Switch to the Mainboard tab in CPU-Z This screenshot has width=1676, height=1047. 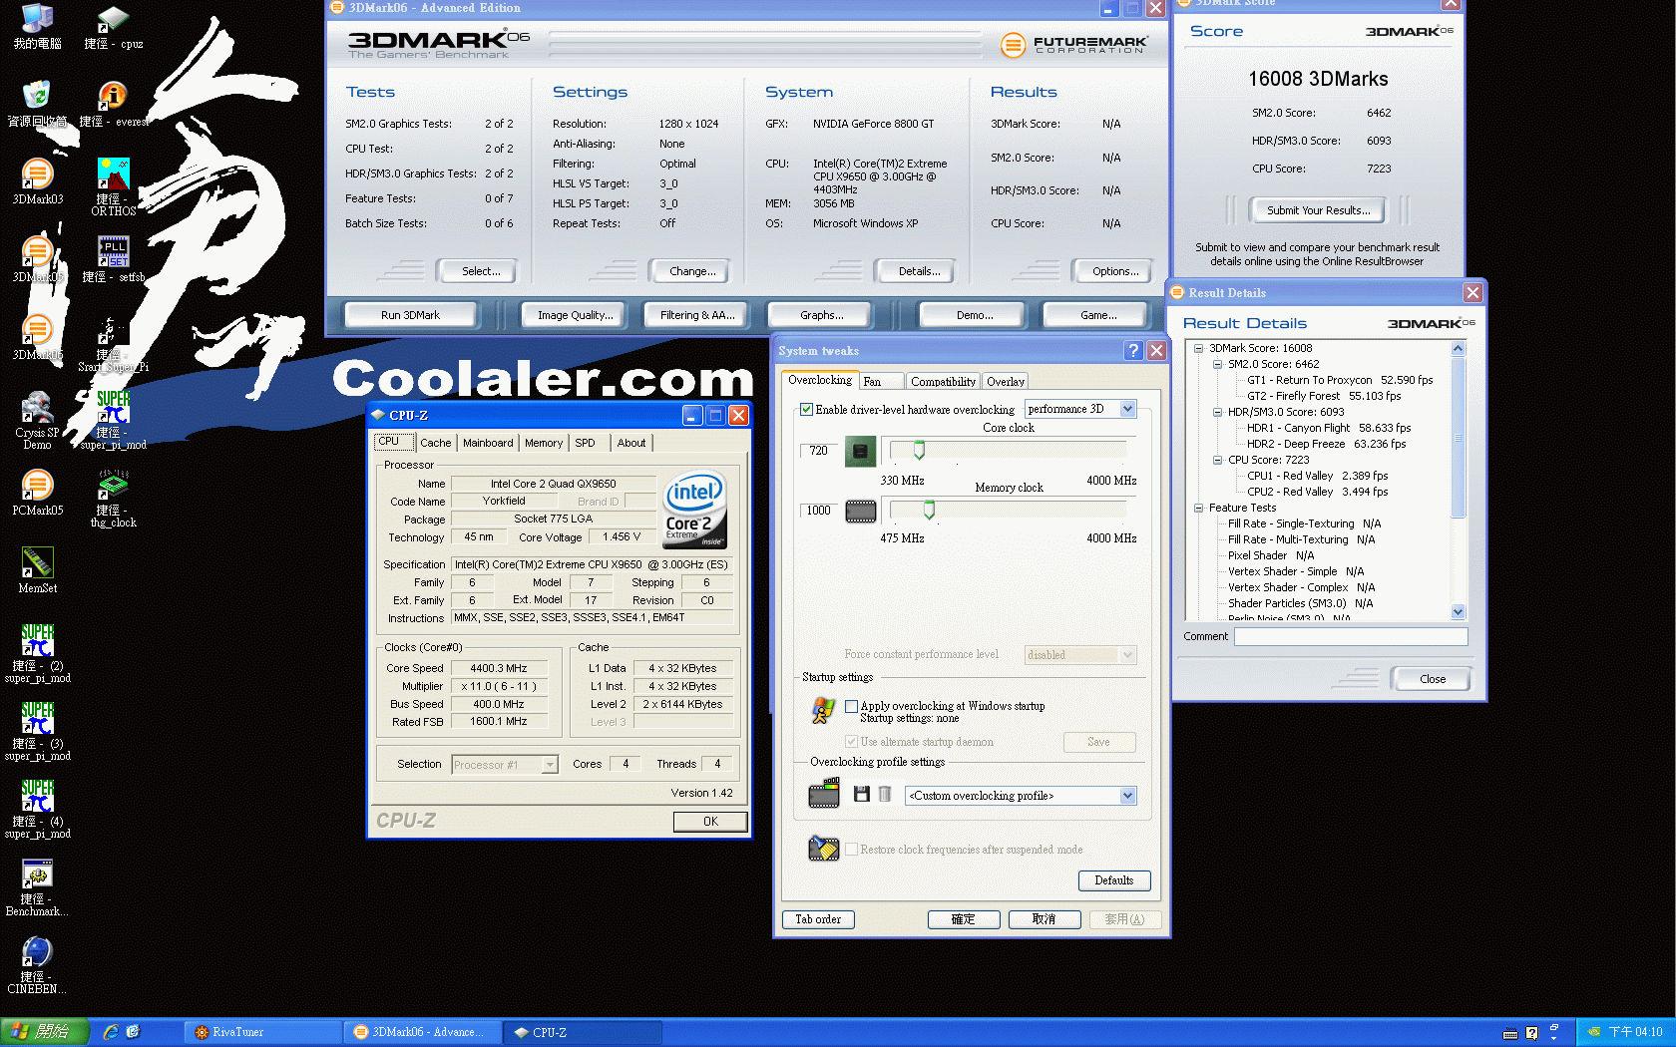tap(488, 443)
